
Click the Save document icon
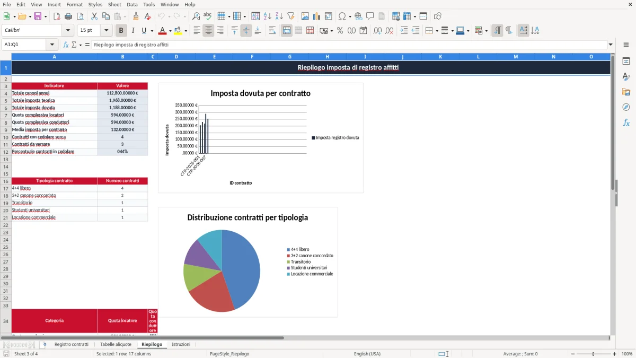(38, 16)
